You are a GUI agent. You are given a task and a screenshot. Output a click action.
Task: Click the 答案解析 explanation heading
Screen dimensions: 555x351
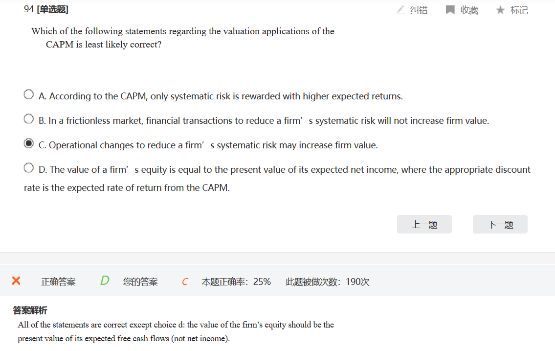coord(30,310)
